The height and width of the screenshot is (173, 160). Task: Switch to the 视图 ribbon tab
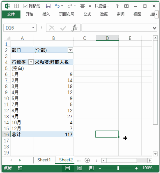point(137,14)
